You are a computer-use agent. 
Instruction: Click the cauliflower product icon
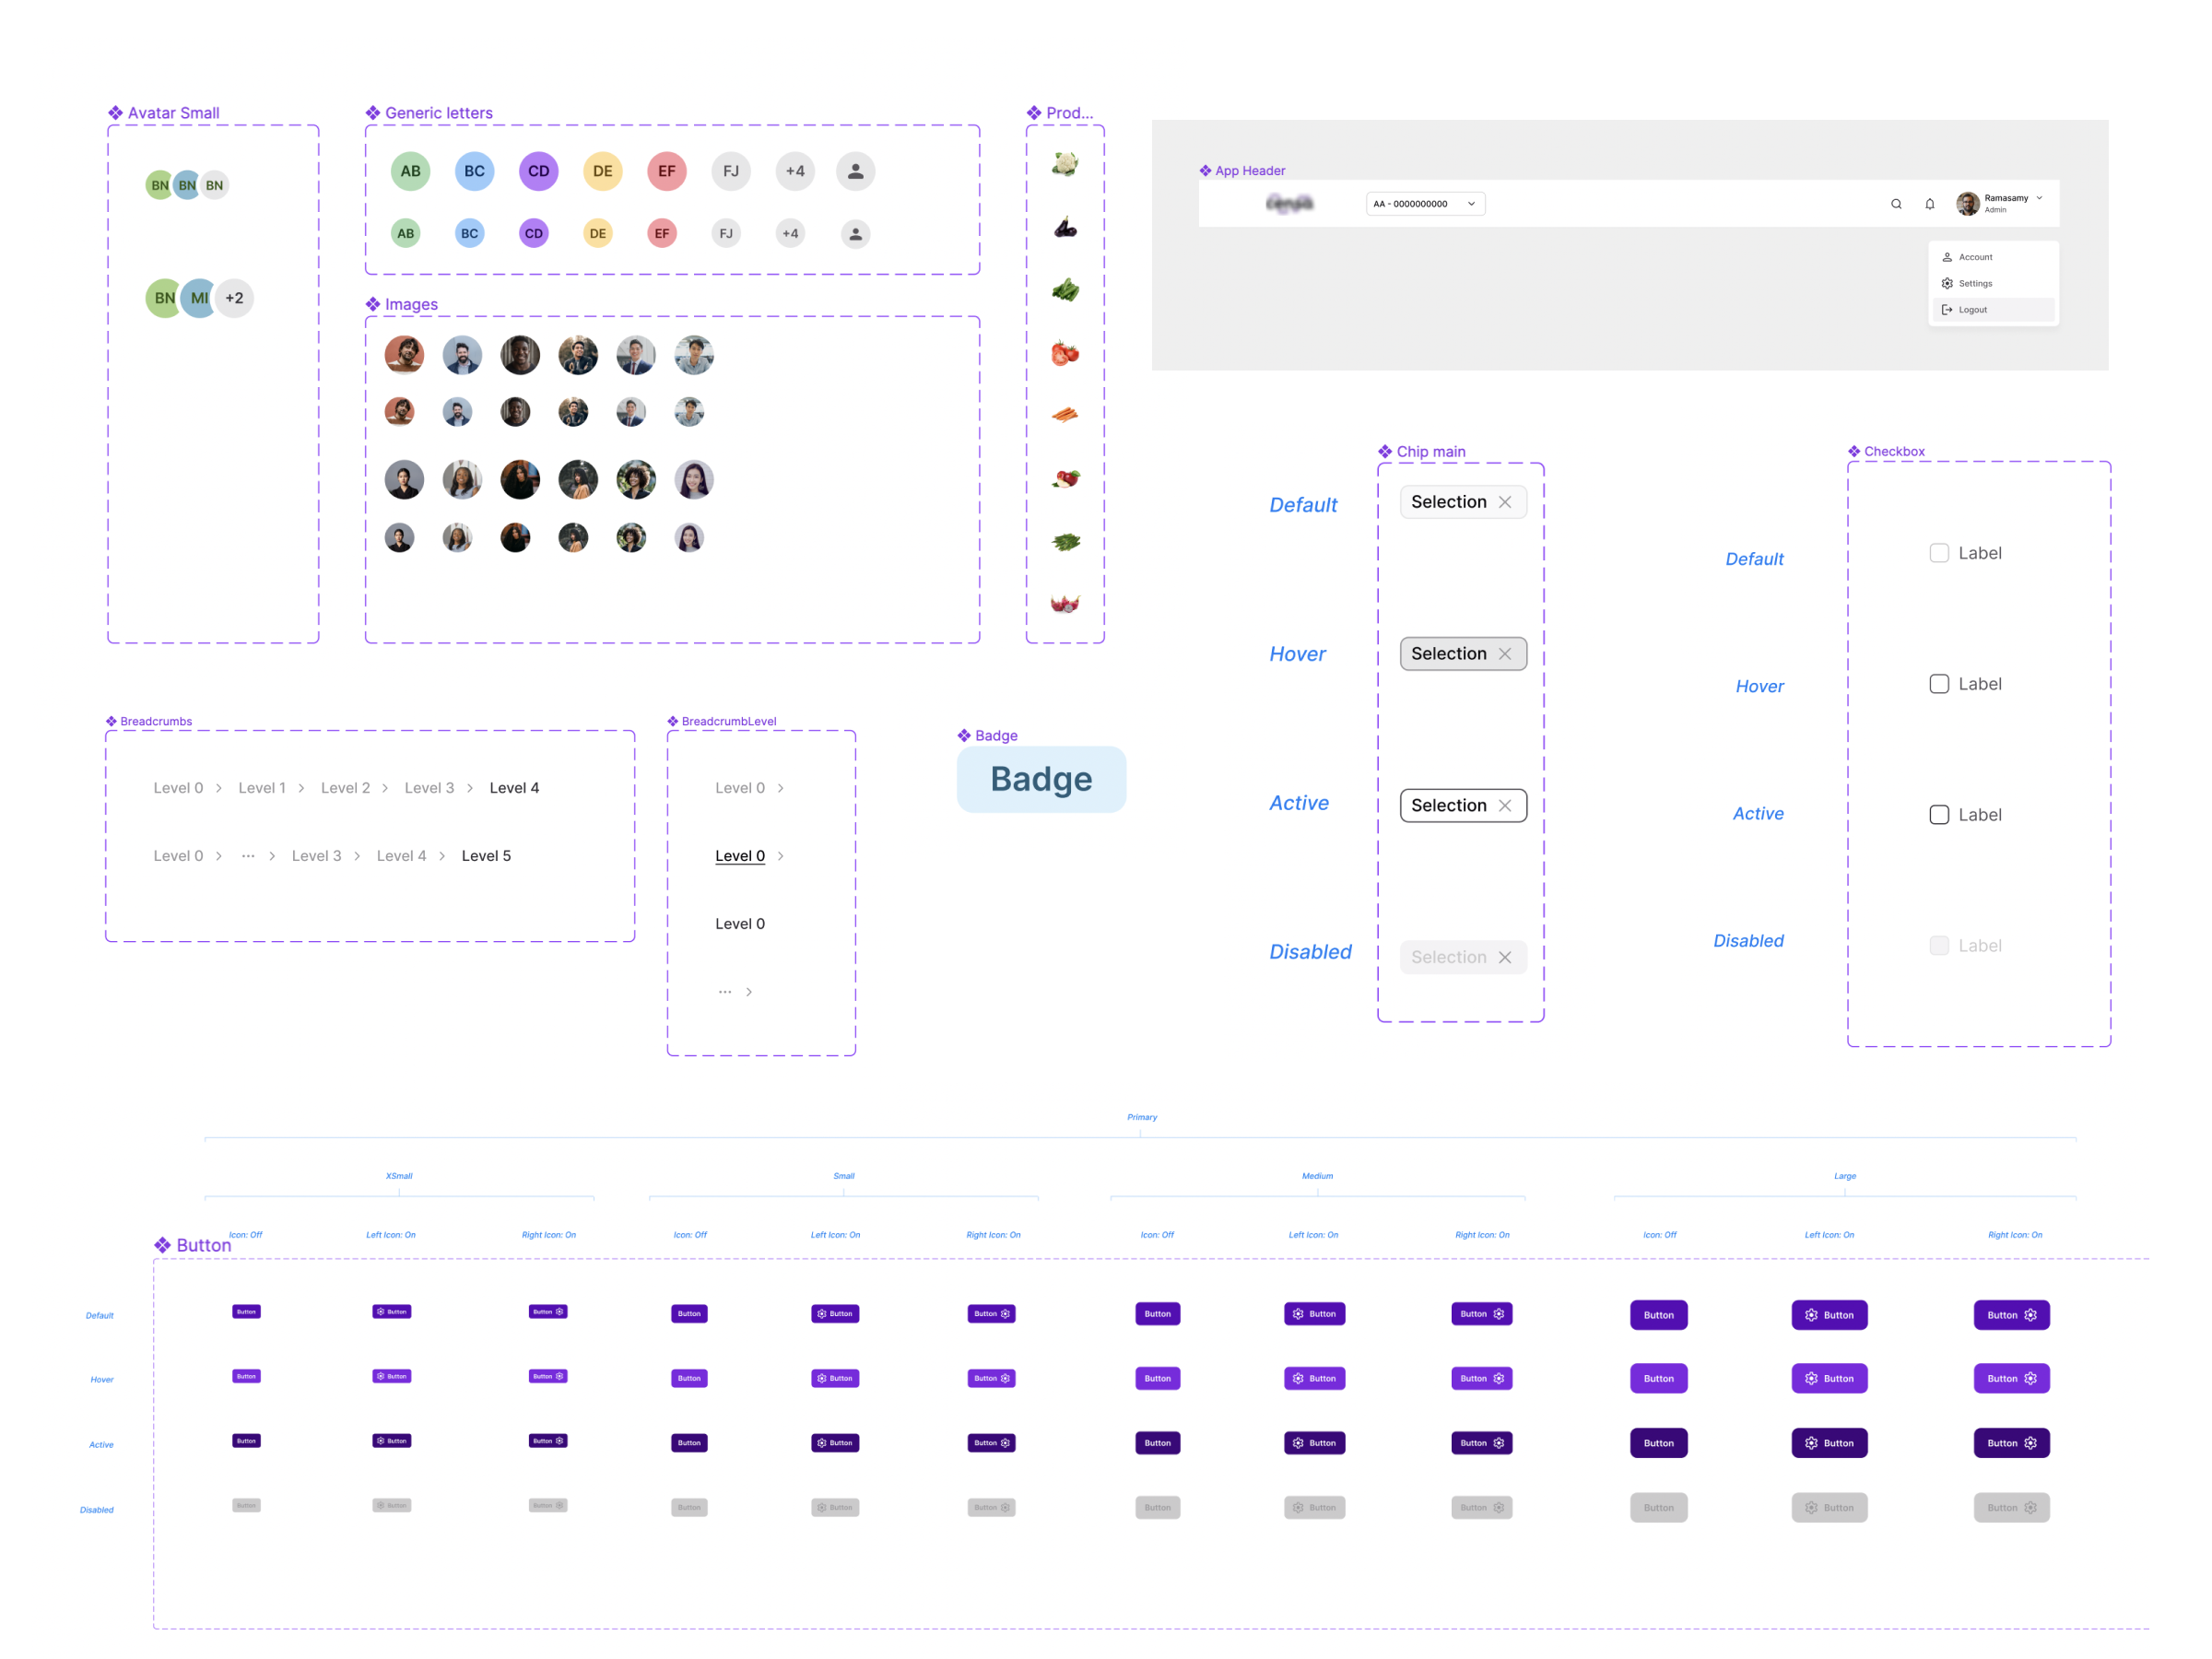[1065, 163]
